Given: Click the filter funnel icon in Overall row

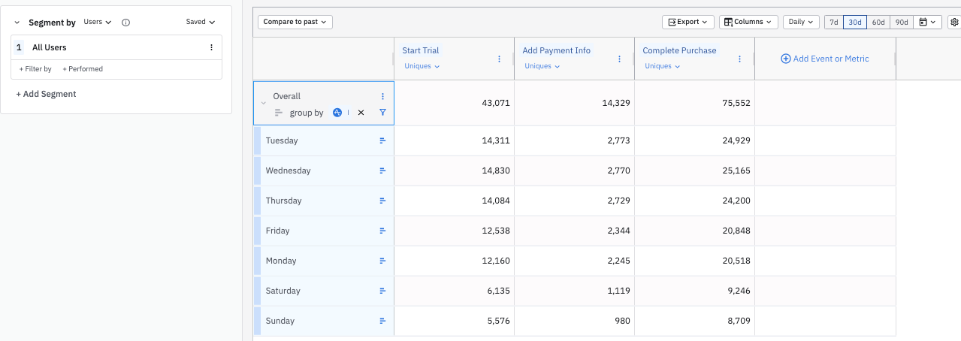Looking at the screenshot, I should pyautogui.click(x=382, y=113).
